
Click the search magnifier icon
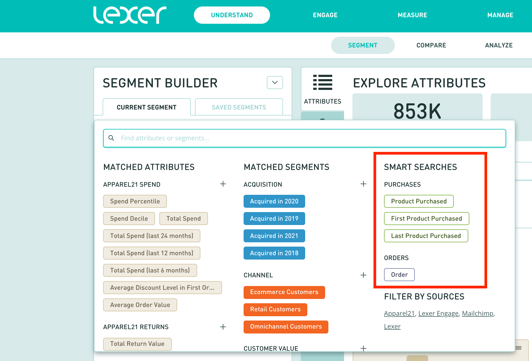tap(111, 138)
